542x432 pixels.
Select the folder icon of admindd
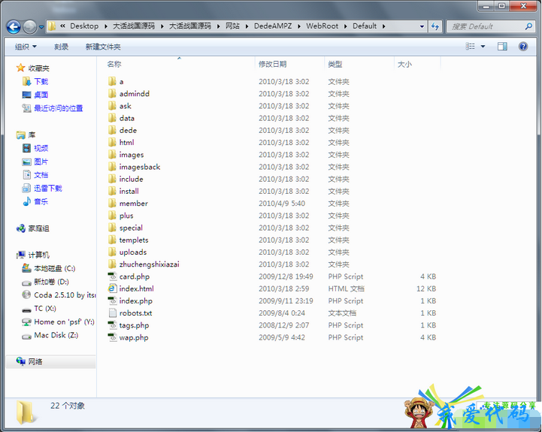[x=112, y=94]
